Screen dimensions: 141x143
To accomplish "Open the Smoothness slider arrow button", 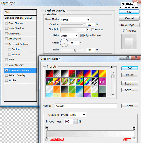I will point(75,121).
